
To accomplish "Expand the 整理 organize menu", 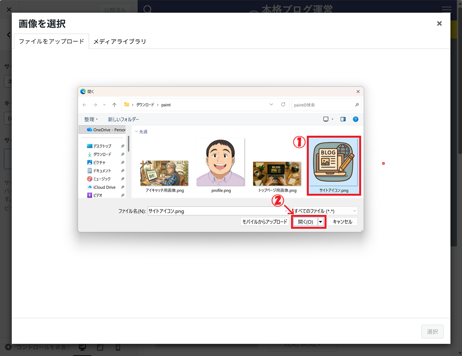I will click(91, 120).
